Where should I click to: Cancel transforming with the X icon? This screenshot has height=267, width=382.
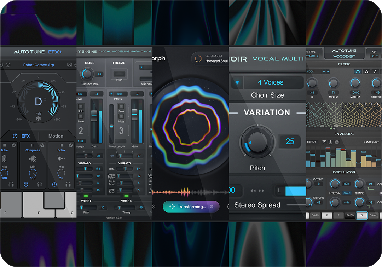(212, 207)
